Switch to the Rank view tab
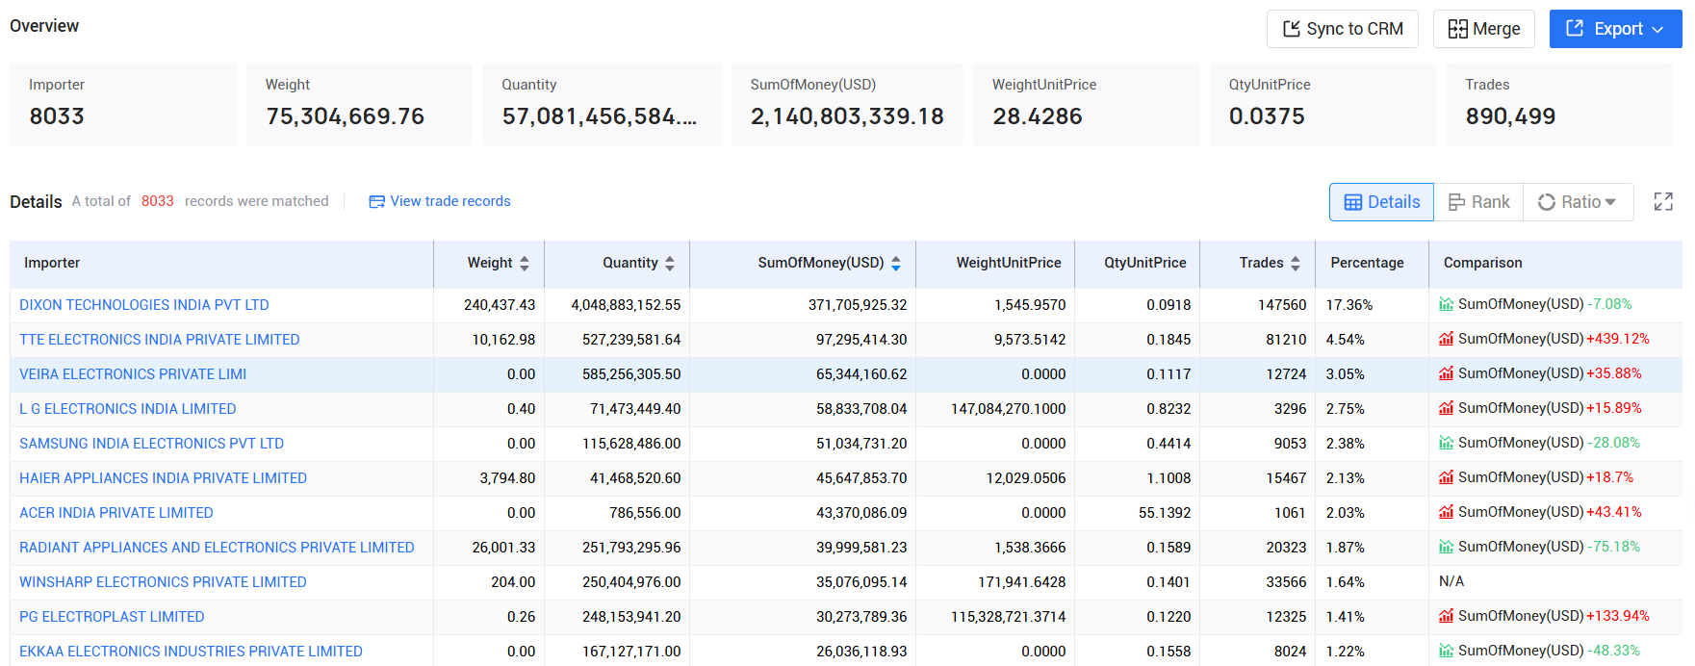The image size is (1695, 666). [x=1478, y=202]
